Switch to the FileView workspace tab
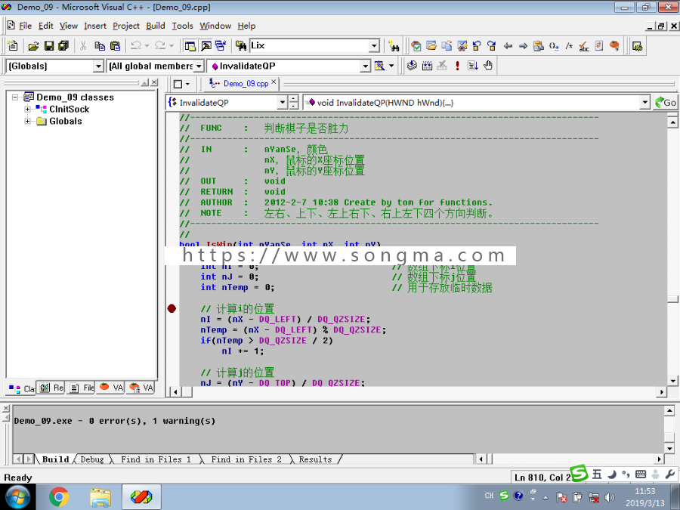 click(x=82, y=388)
